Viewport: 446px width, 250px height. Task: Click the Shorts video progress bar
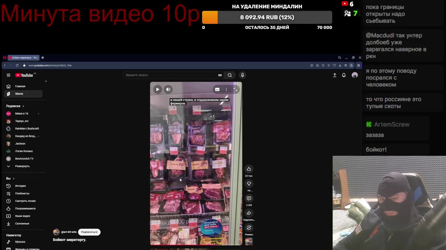pos(196,245)
